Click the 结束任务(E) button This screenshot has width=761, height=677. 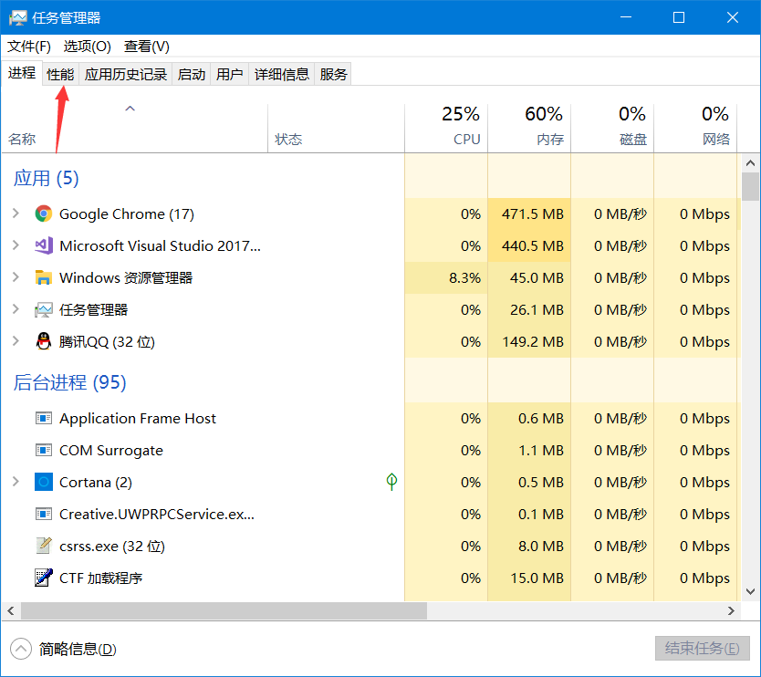(x=703, y=649)
